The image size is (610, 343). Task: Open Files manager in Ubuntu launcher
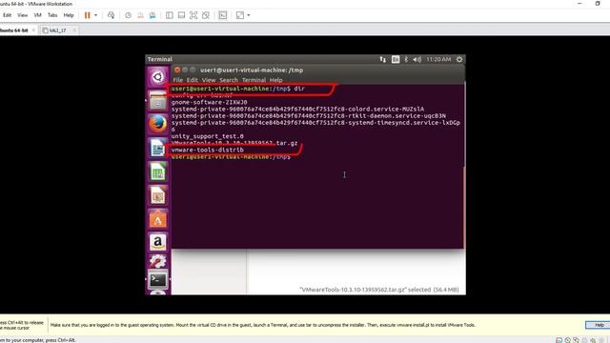tap(157, 101)
